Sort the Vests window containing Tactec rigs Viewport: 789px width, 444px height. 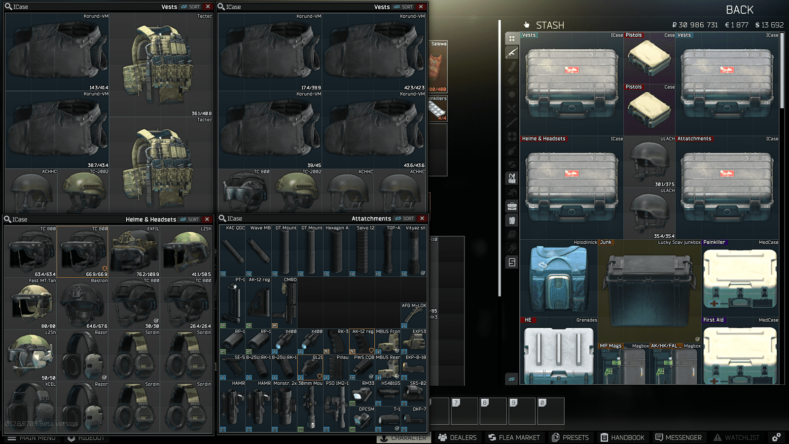[x=191, y=7]
